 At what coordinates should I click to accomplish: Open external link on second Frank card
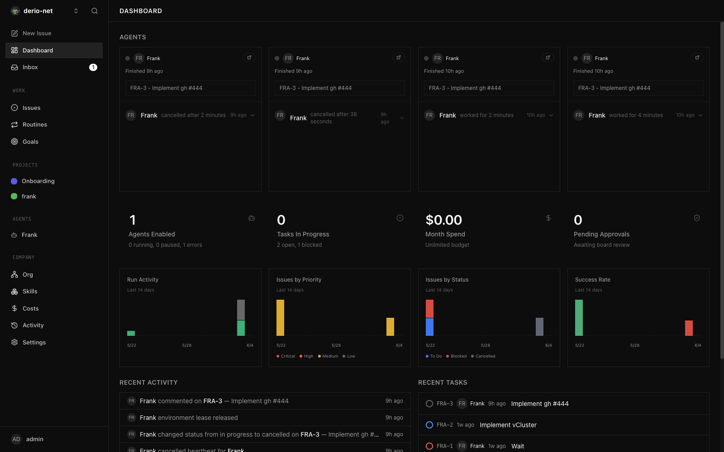[x=399, y=57]
